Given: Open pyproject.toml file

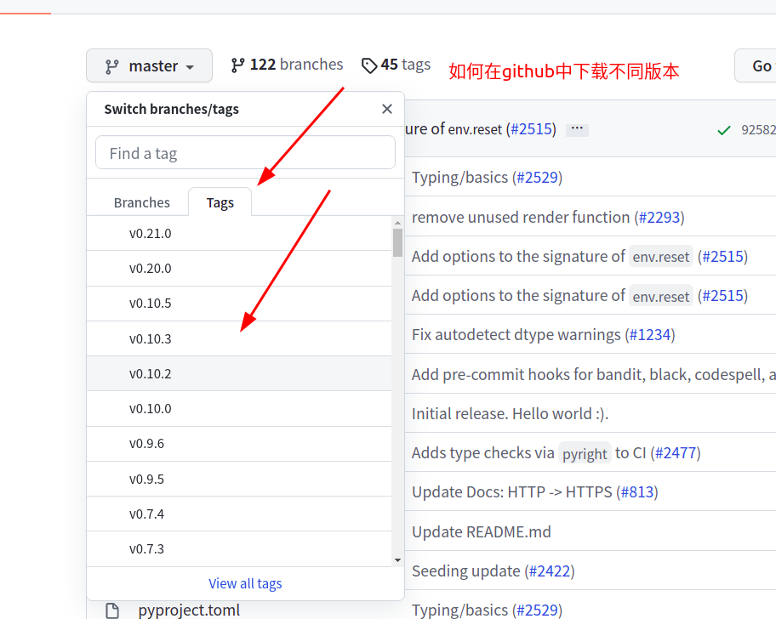Looking at the screenshot, I should click(189, 610).
